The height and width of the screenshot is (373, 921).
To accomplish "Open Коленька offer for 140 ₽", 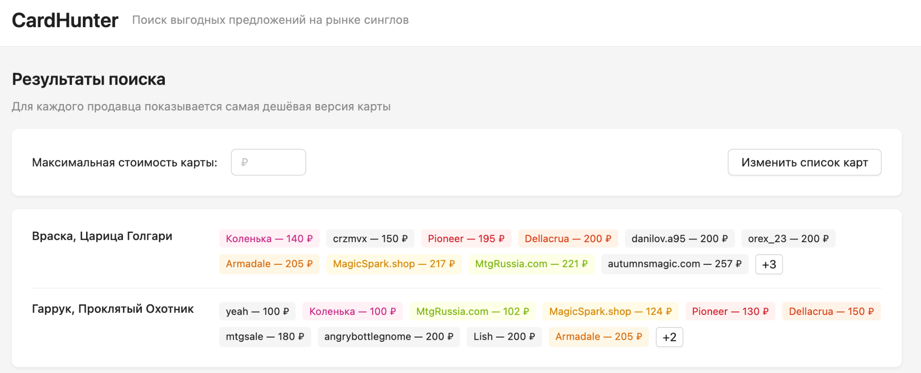I will tap(269, 239).
